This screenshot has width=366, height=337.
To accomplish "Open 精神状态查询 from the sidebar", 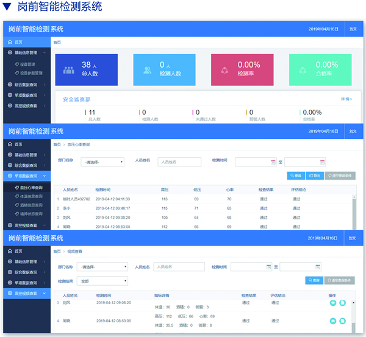I will 31,214.
